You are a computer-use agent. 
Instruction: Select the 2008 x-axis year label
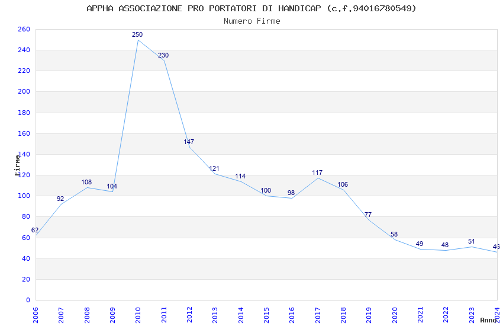pyautogui.click(x=86, y=315)
